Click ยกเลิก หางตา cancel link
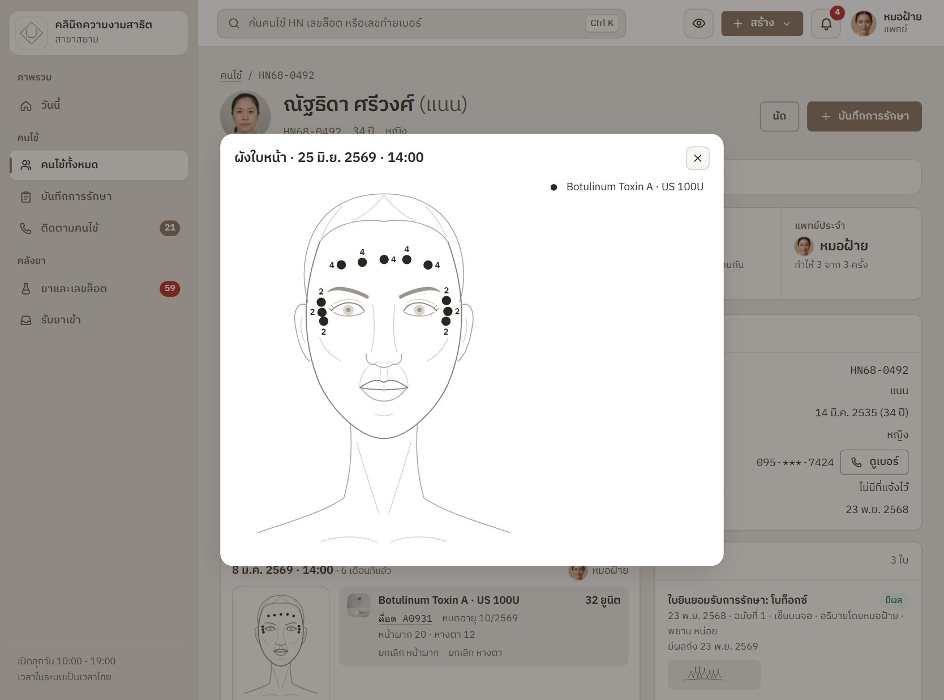Screen dimensions: 944x700 coord(475,652)
